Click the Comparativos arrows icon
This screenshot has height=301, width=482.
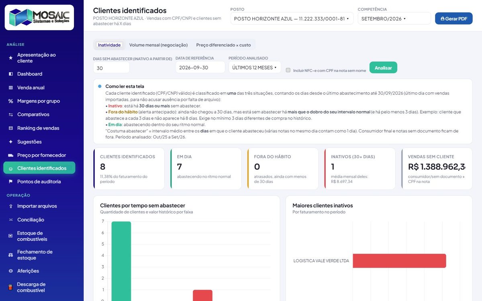(11, 115)
